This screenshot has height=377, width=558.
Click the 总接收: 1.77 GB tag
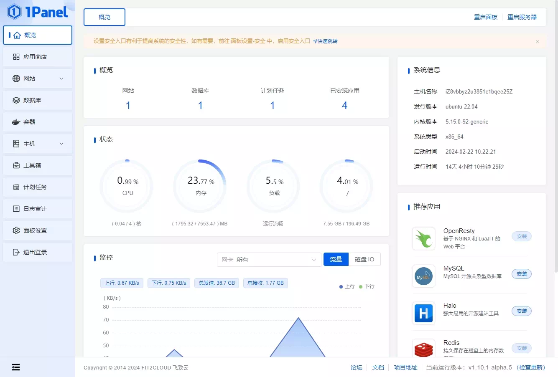[265, 283]
